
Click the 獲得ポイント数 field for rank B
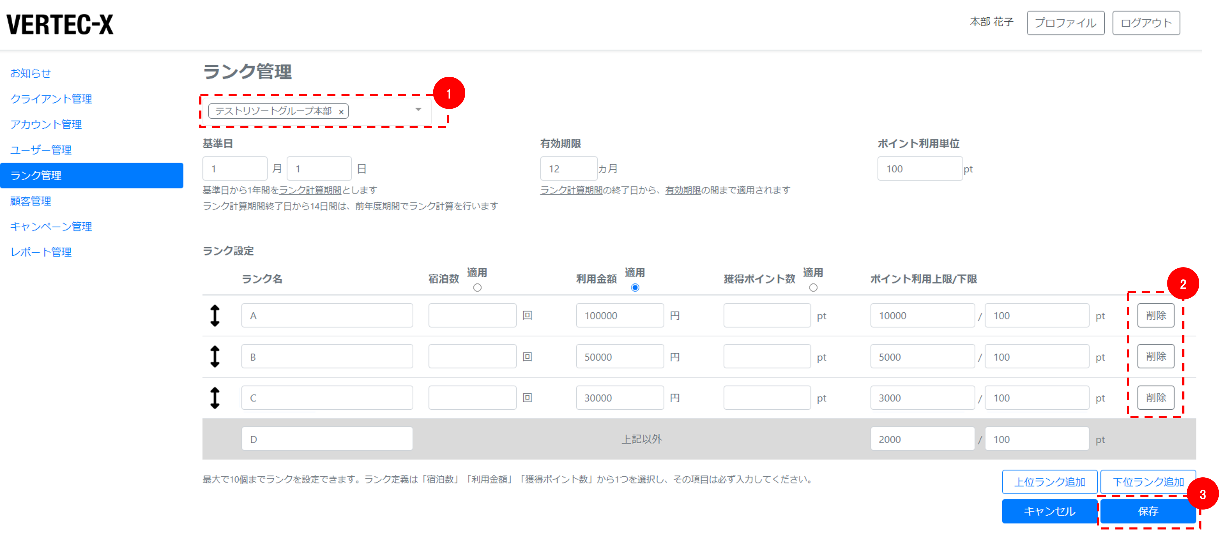(767, 357)
